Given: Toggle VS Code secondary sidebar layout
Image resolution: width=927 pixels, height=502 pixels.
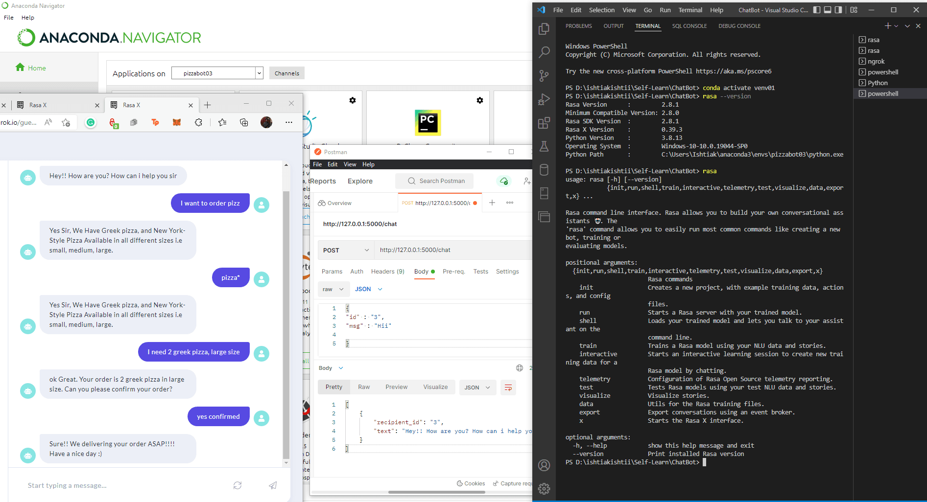Looking at the screenshot, I should tap(838, 10).
